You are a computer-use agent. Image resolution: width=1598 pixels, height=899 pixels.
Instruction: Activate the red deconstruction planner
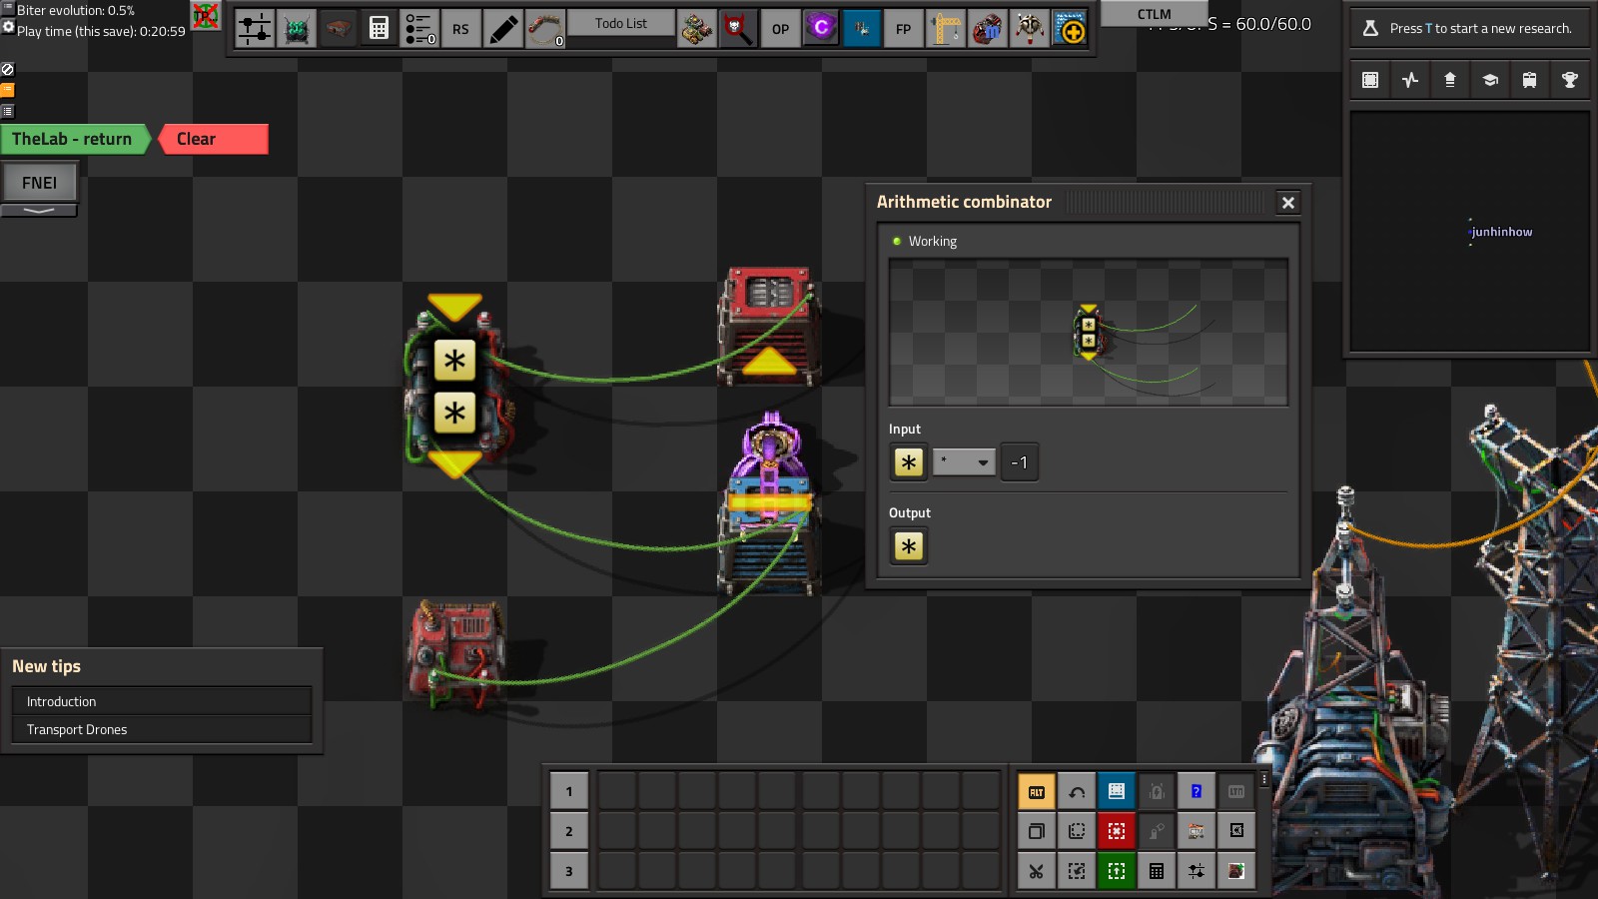pyautogui.click(x=1117, y=831)
